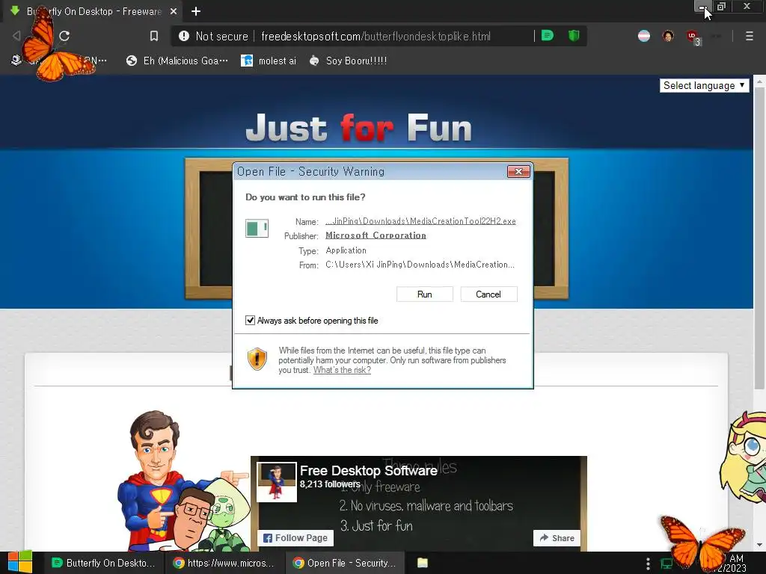The width and height of the screenshot is (766, 574).
Task: Click the Facebook page profile thumbnail
Action: [x=277, y=482]
